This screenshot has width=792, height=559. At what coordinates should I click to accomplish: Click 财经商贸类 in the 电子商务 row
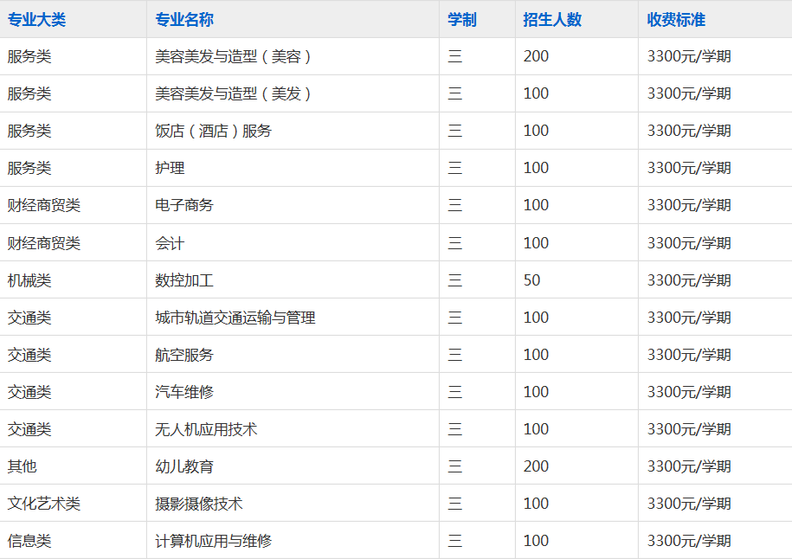coord(44,205)
